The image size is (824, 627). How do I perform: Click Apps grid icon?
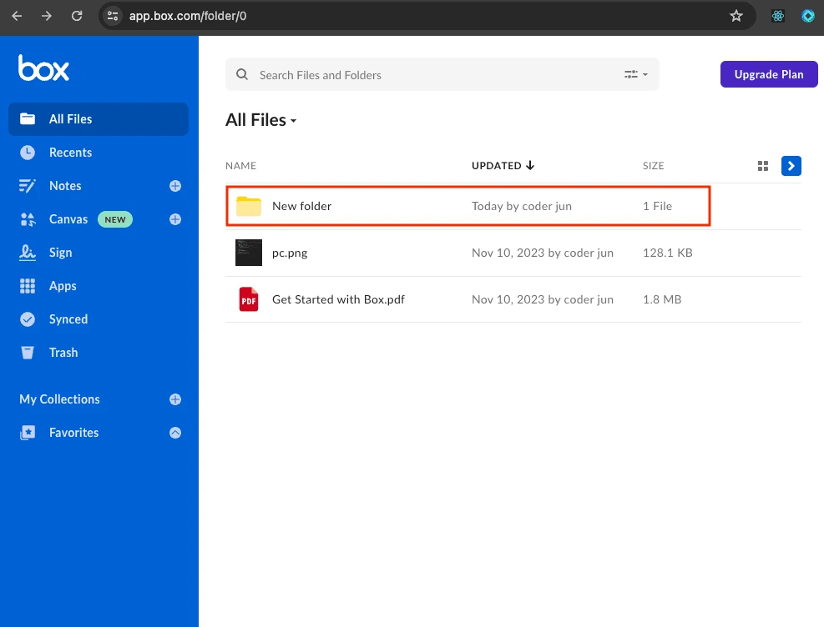28,286
